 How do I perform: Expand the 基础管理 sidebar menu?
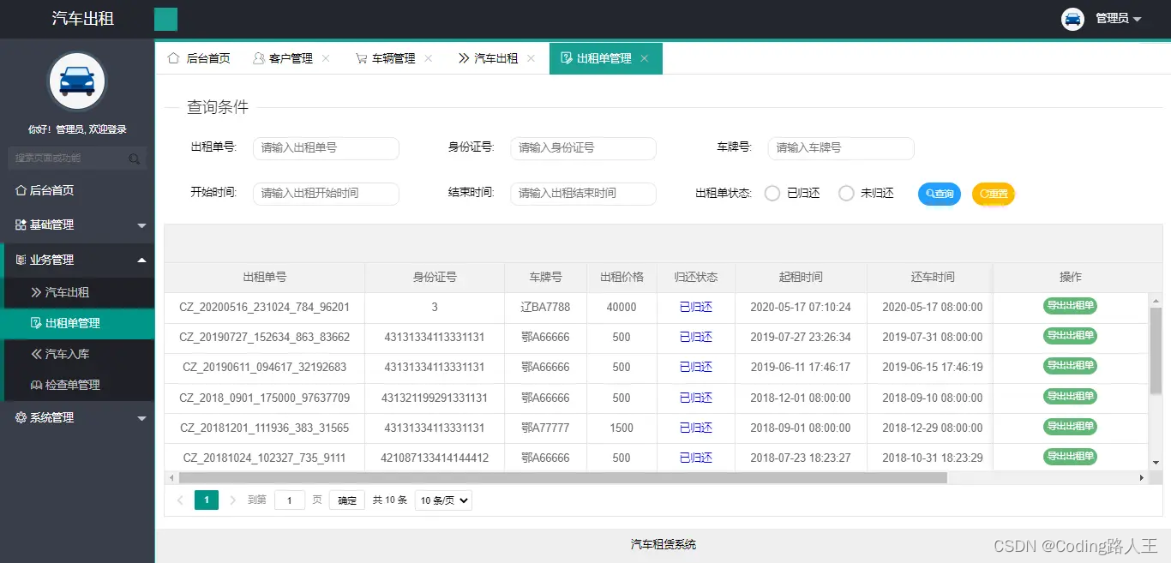(x=77, y=225)
